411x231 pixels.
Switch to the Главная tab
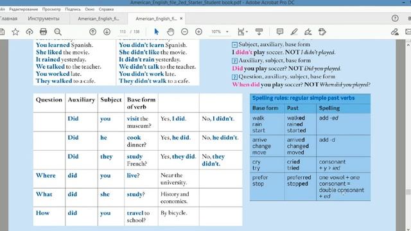tap(8, 19)
